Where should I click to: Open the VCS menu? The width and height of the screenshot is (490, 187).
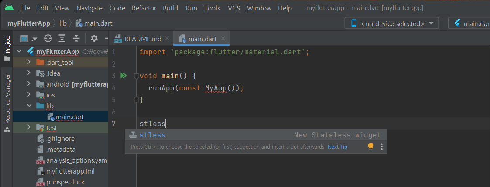click(233, 8)
